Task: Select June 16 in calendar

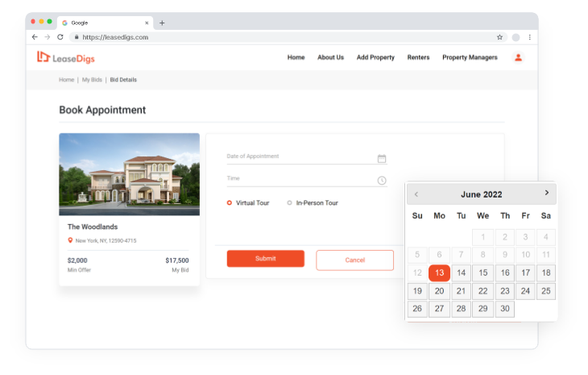Action: [505, 273]
